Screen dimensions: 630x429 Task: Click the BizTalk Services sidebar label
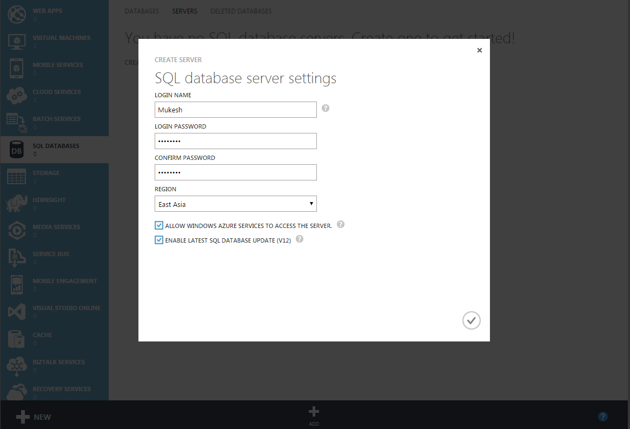click(x=58, y=362)
